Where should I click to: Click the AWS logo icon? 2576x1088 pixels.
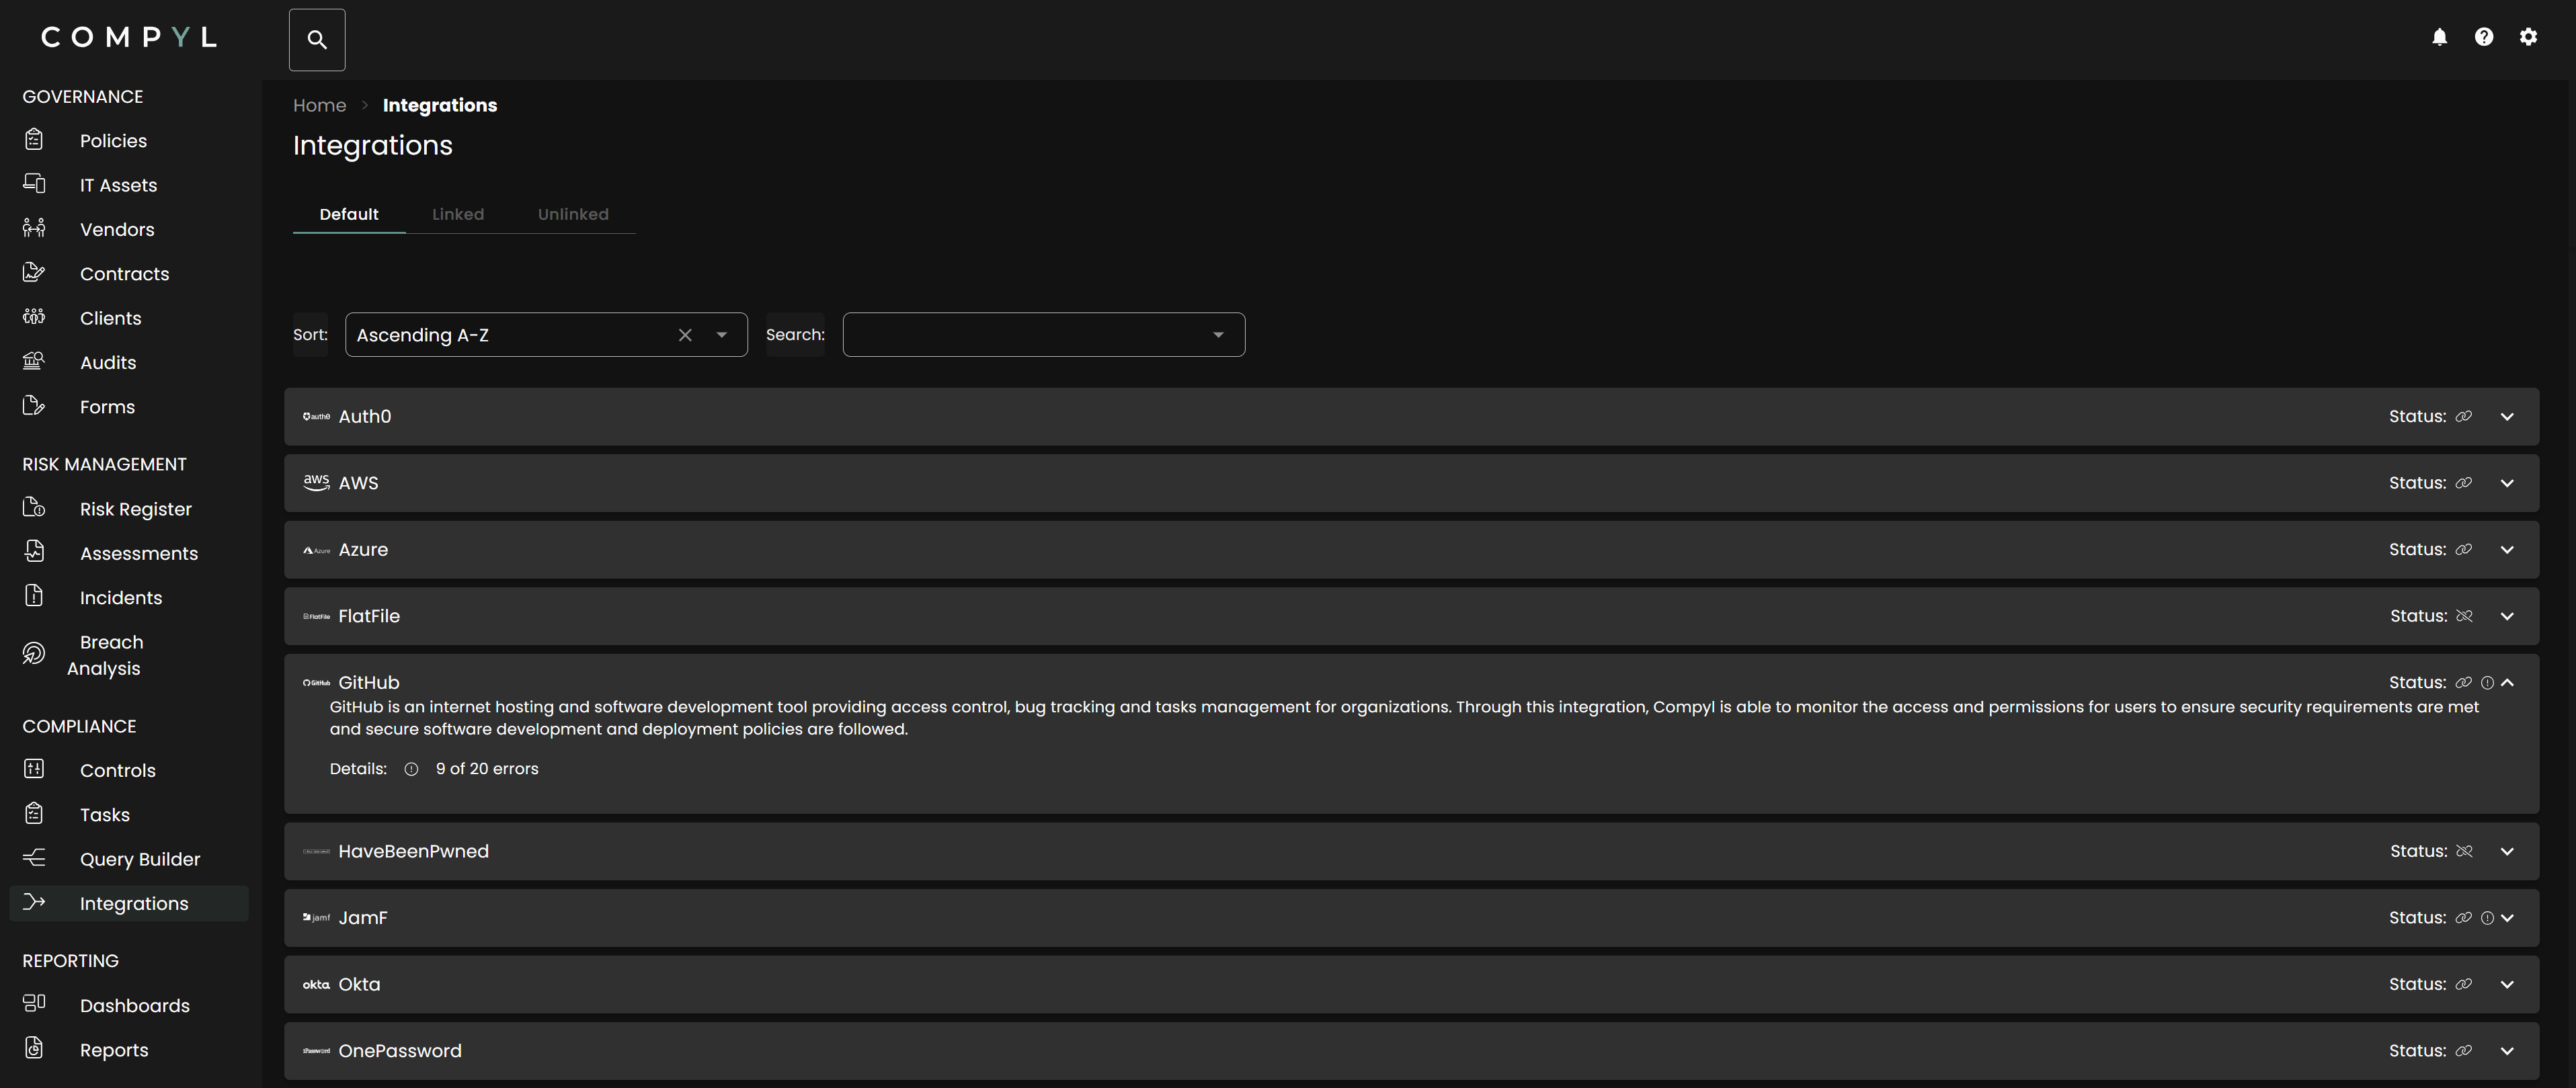pyautogui.click(x=316, y=483)
